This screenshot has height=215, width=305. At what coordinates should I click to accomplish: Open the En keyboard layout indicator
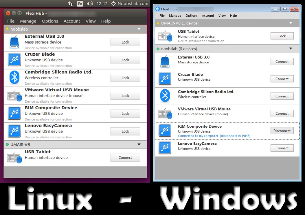click(x=80, y=3)
